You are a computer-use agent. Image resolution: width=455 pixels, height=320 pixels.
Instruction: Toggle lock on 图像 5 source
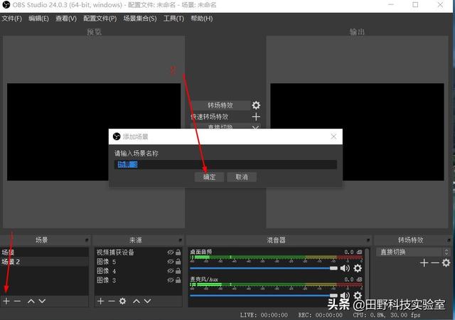178,262
